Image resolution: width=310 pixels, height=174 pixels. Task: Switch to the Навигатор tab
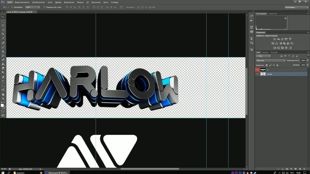[273, 14]
